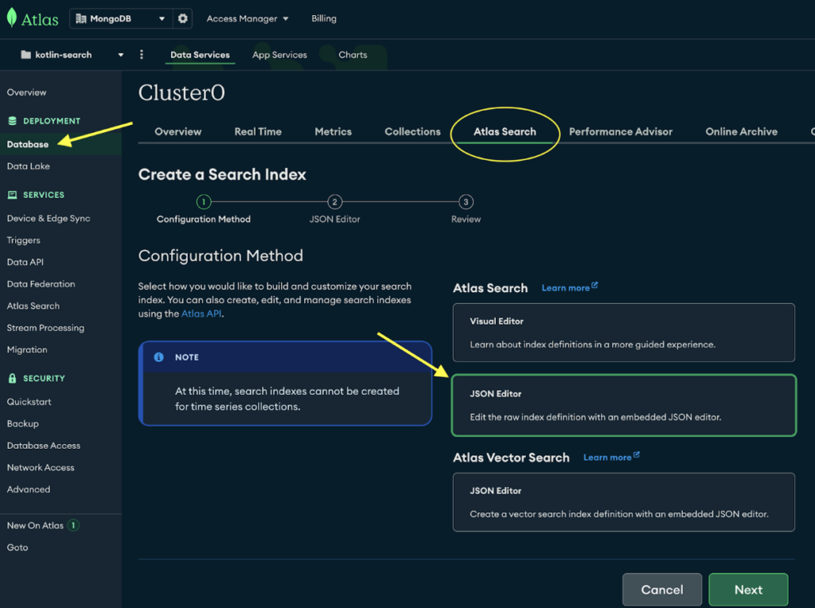Click the kotlin-search project folder icon
Image resolution: width=815 pixels, height=608 pixels.
(26, 55)
